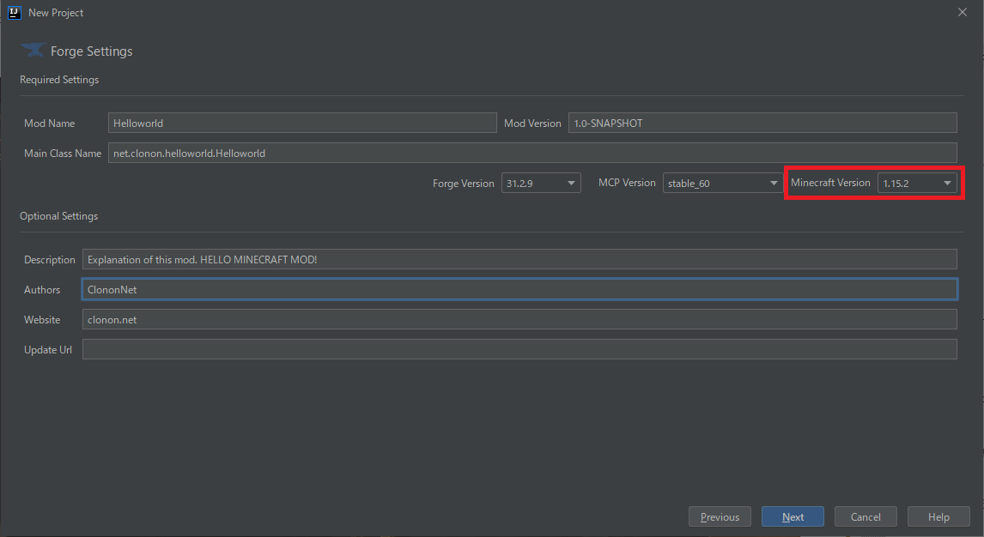
Task: Click the IntelliJ IDEA logo icon in title bar
Action: 14,13
